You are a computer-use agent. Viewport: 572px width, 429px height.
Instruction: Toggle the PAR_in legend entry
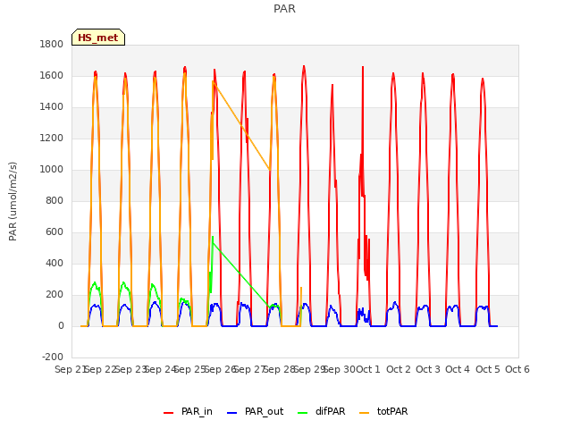189,411
